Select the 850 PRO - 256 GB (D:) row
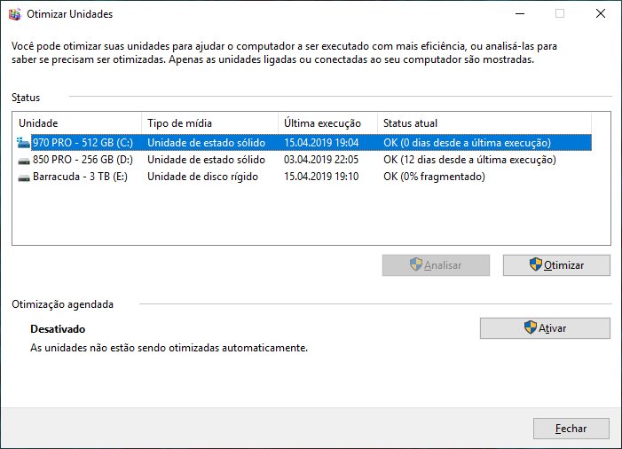The width and height of the screenshot is (622, 449). pyautogui.click(x=304, y=160)
